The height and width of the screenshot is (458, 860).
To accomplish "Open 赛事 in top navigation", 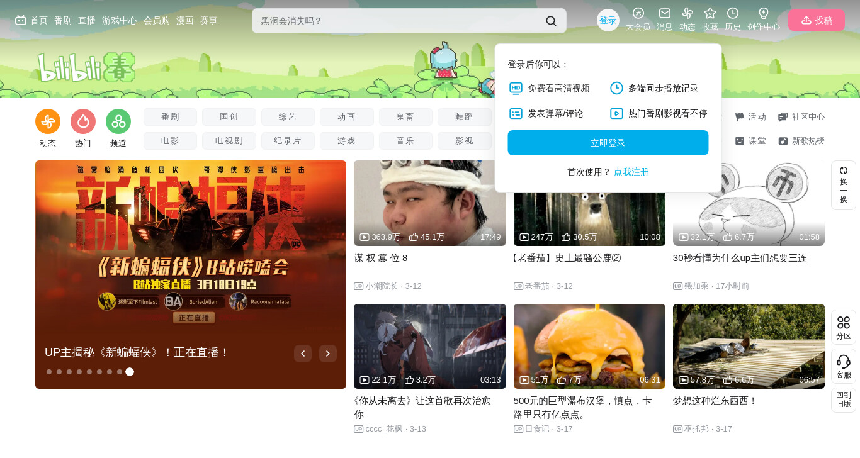I will (x=209, y=20).
